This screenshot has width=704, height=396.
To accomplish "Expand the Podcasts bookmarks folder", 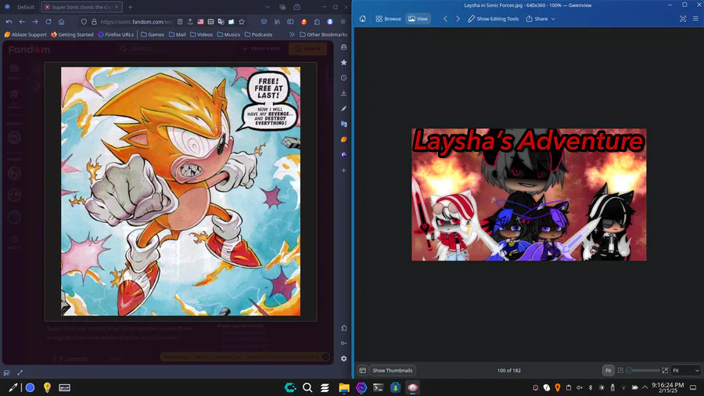I will pyautogui.click(x=258, y=34).
